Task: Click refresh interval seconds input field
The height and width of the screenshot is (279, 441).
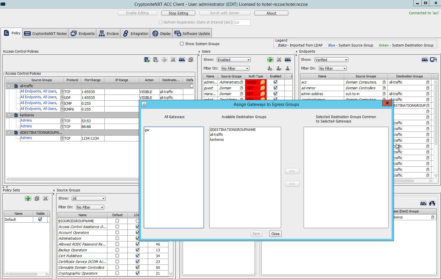Action: [242, 22]
